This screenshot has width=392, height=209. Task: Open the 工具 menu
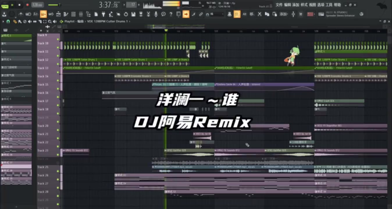click(329, 5)
